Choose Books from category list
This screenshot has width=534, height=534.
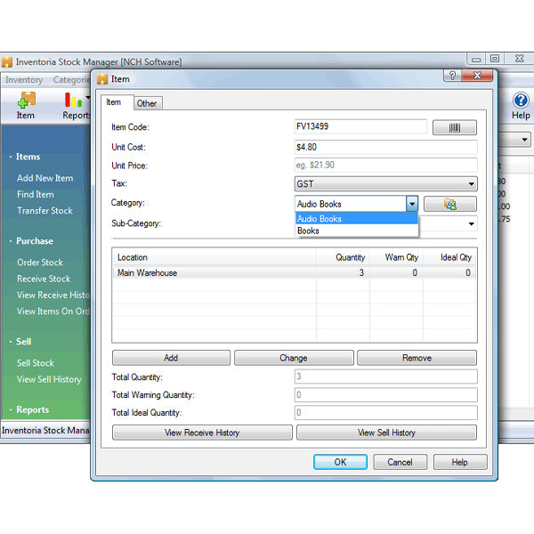click(357, 231)
